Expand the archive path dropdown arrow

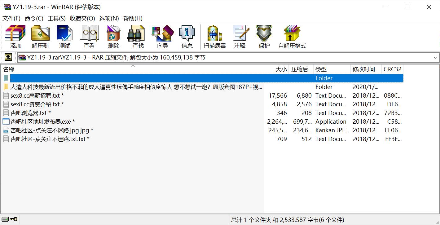435,57
